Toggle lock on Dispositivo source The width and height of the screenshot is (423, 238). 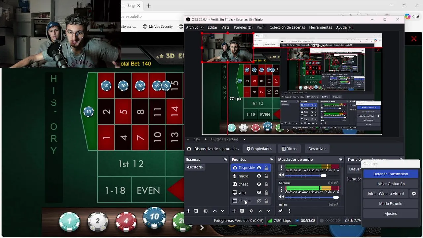pyautogui.click(x=266, y=168)
